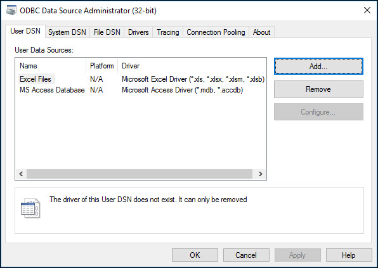The image size is (378, 268).
Task: Select the Connection Pooling tab
Action: point(216,32)
